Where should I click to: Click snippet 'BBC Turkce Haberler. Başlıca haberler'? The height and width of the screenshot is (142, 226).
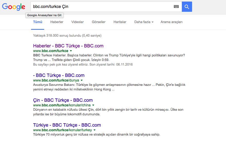63,55
